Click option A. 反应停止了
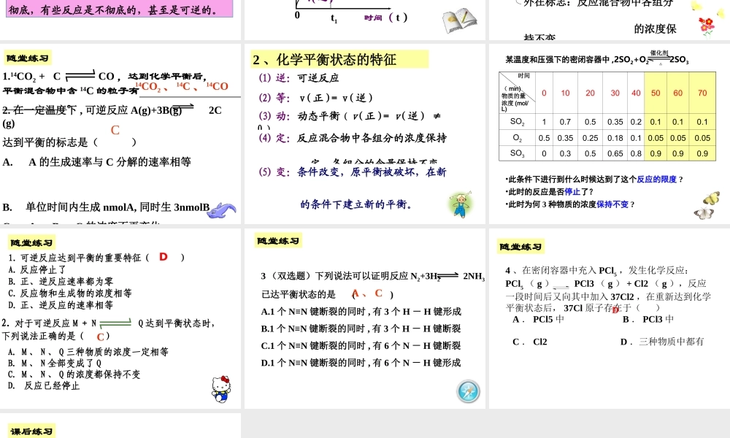Viewport: 730px width, 438px height. point(37,269)
